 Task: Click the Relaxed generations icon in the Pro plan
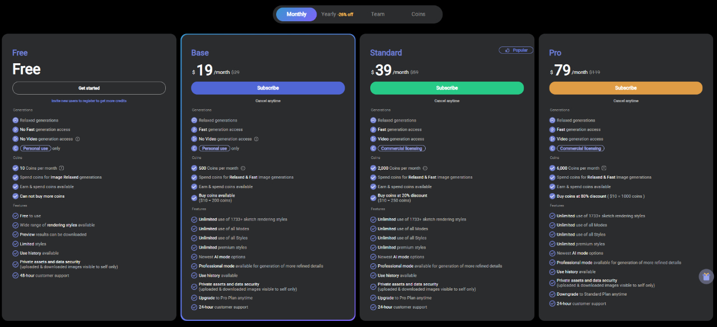[x=552, y=120]
